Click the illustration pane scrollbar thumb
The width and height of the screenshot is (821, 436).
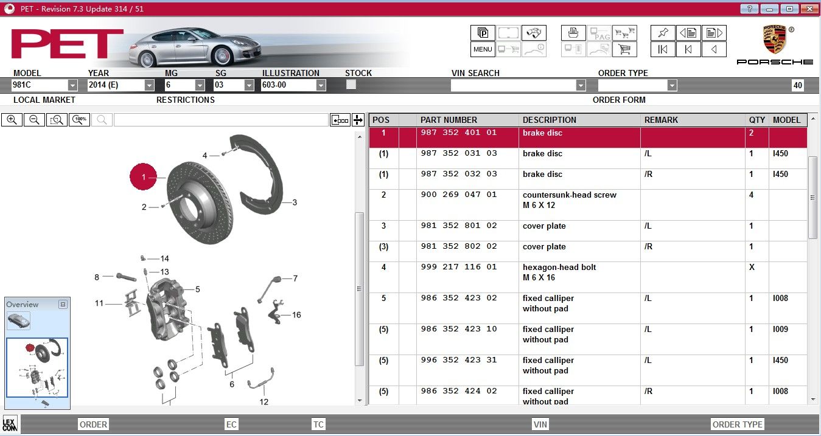point(360,289)
